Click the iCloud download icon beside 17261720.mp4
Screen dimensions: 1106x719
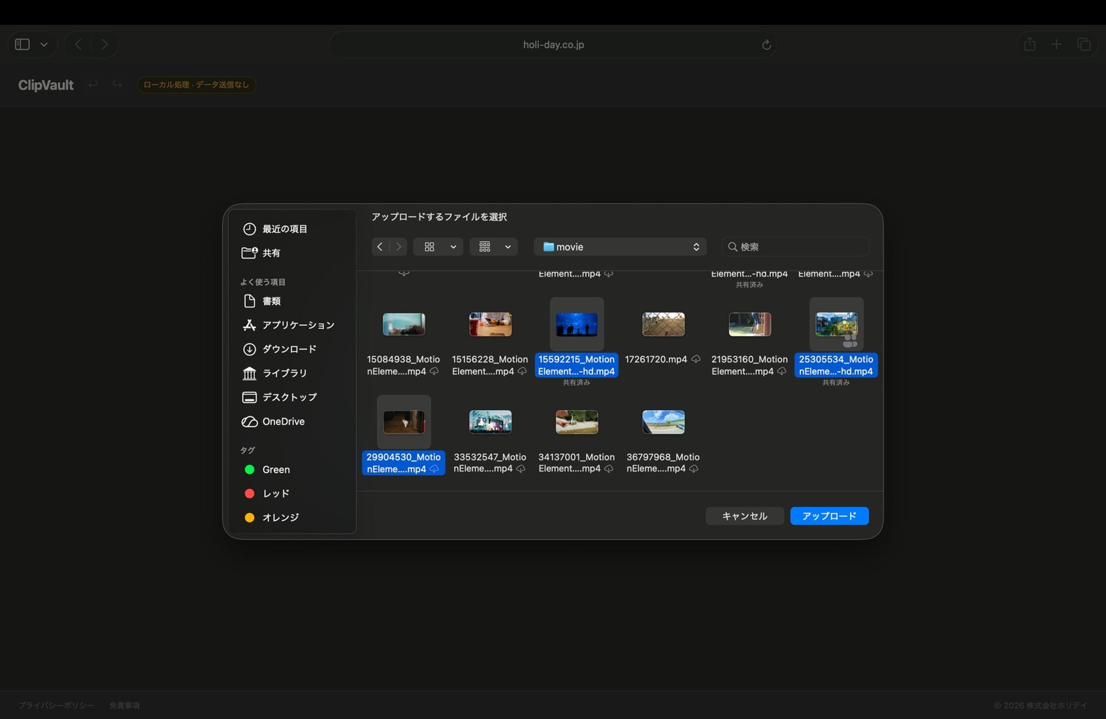pos(696,359)
